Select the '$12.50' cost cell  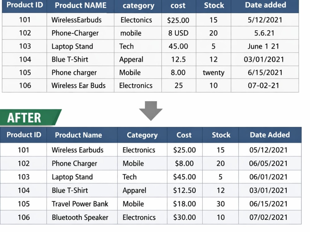184,190
